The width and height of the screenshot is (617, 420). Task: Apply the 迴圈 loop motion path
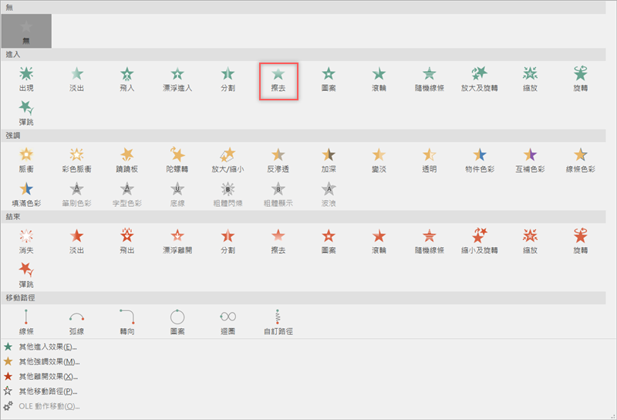click(228, 322)
